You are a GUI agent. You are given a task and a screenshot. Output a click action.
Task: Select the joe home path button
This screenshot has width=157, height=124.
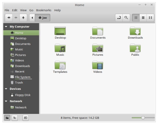(x=42, y=18)
